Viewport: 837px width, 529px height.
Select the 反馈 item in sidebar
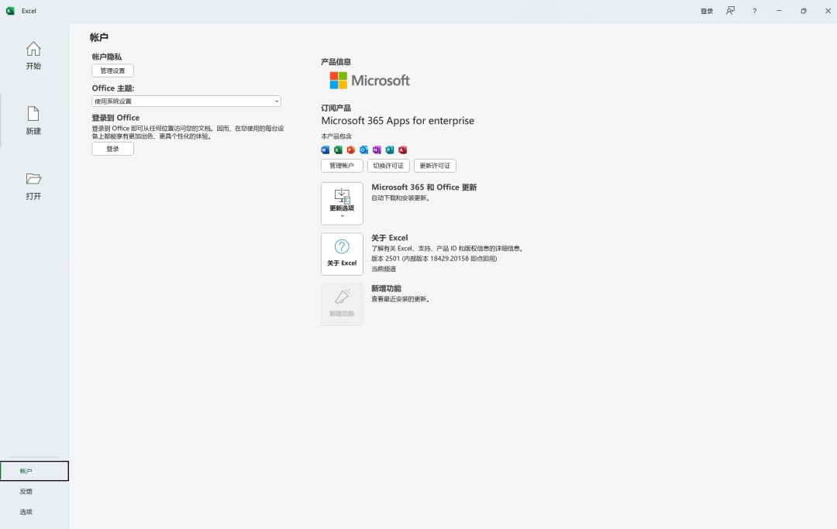(35, 491)
